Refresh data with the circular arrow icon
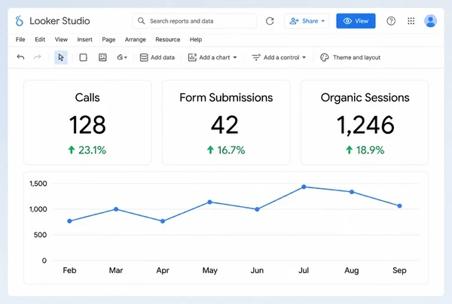Viewport: 452px width, 304px height. (x=270, y=21)
